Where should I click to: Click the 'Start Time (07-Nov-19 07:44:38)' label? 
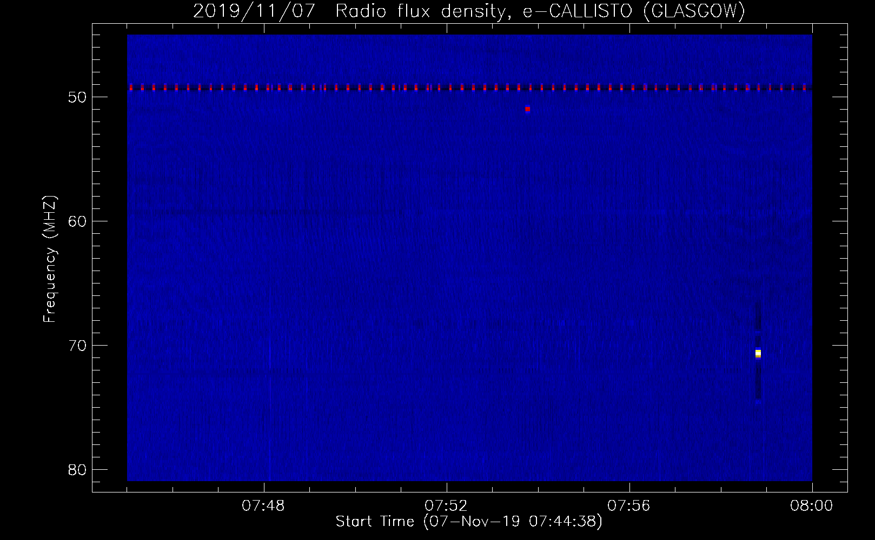(x=469, y=522)
